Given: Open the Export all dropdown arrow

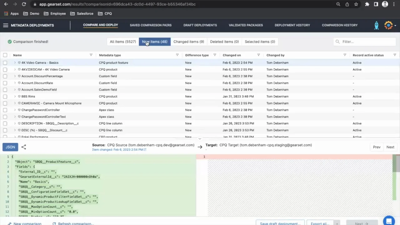Looking at the screenshot, I should tap(337, 223).
